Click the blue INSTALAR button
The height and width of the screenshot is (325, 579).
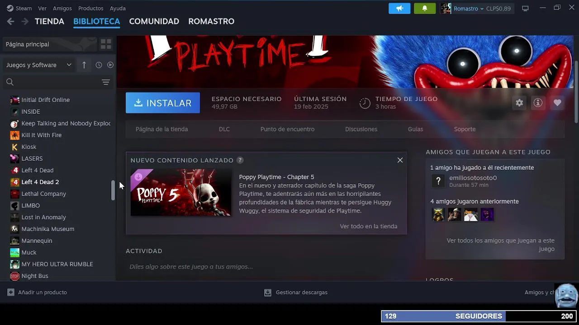tap(163, 103)
